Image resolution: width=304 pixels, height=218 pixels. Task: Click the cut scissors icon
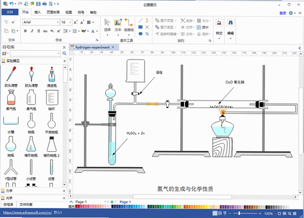[7, 22]
